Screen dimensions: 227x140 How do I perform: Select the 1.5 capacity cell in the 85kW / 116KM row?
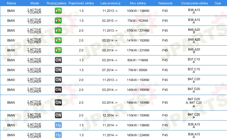click(81, 60)
